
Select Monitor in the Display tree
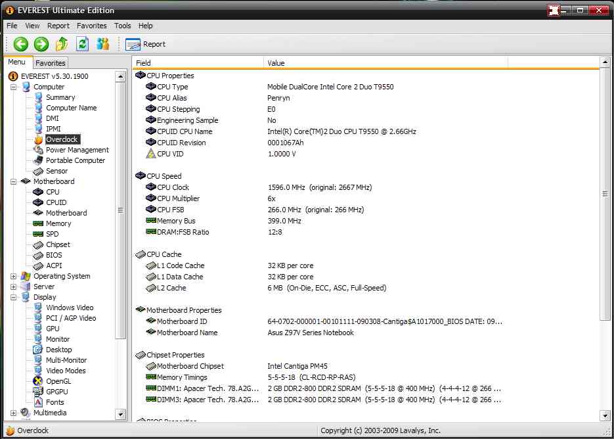pyautogui.click(x=58, y=340)
